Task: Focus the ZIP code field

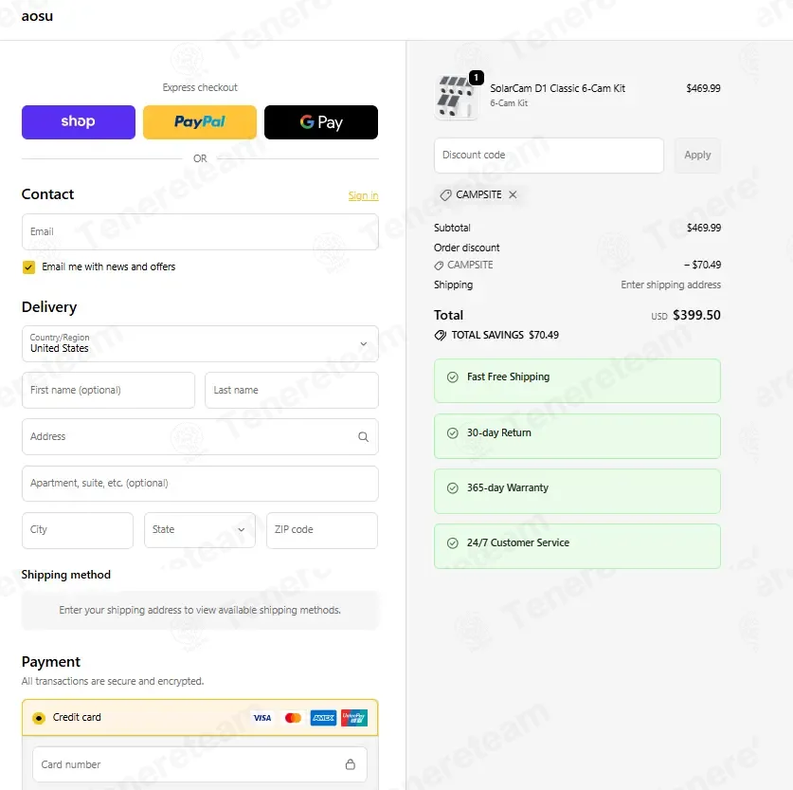Action: [321, 530]
